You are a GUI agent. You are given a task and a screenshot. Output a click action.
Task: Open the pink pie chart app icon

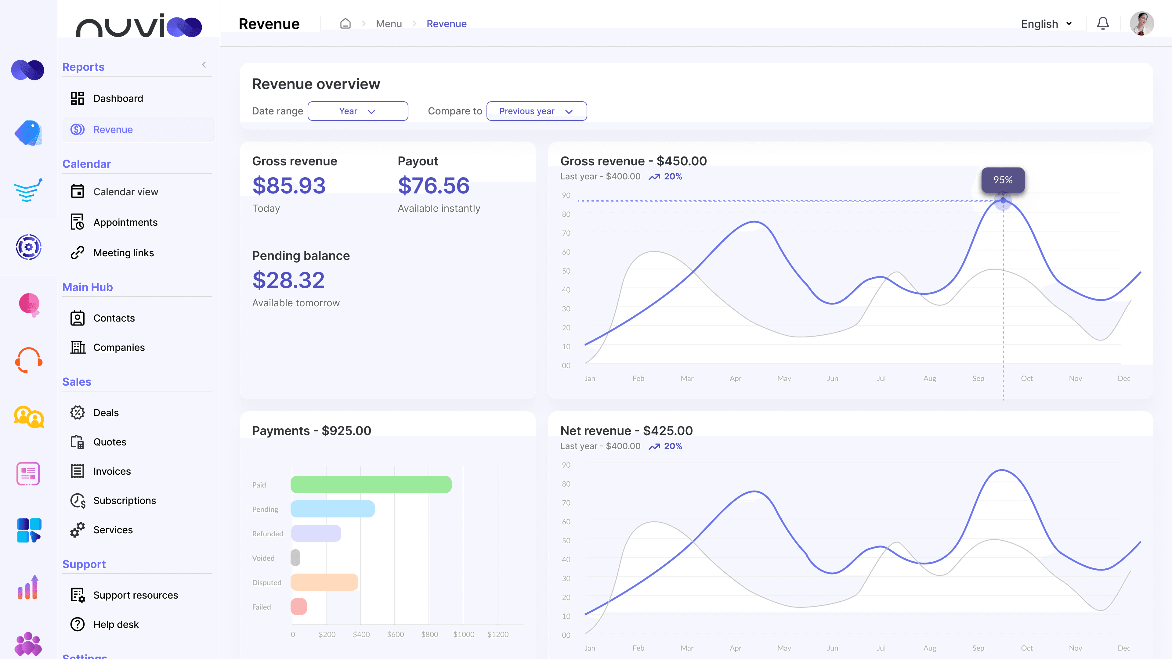(x=29, y=304)
